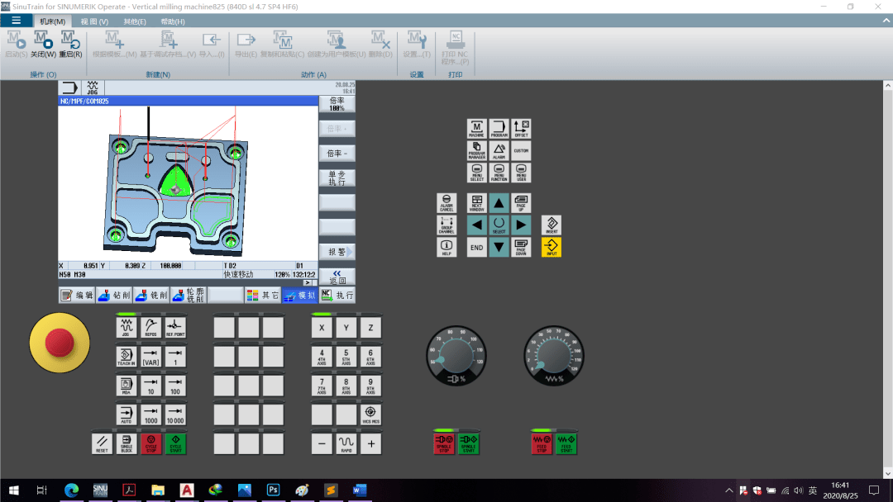Select the 模拟 simulation softkey tab

click(x=300, y=295)
